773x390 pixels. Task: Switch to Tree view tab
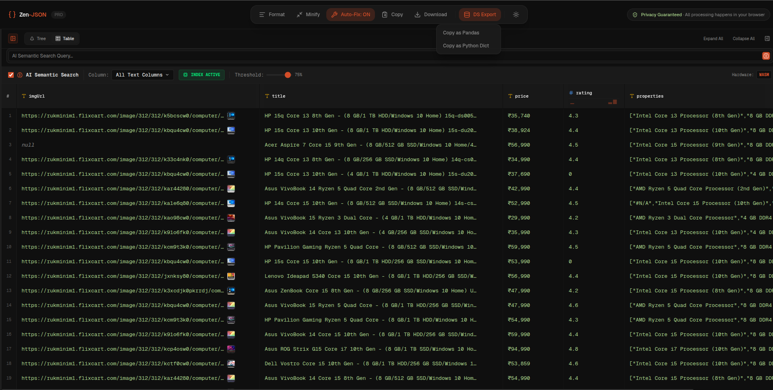[x=38, y=38]
